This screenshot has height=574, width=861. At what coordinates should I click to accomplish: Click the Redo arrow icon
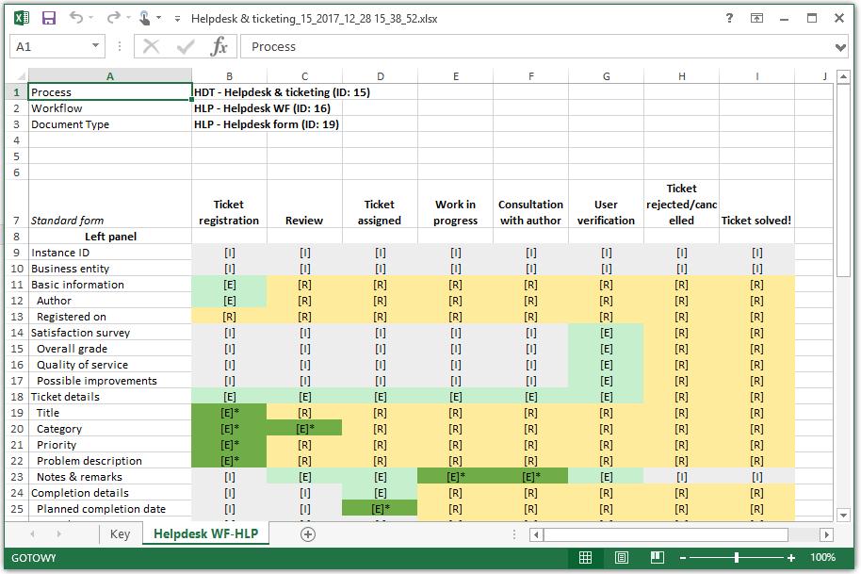(x=113, y=18)
